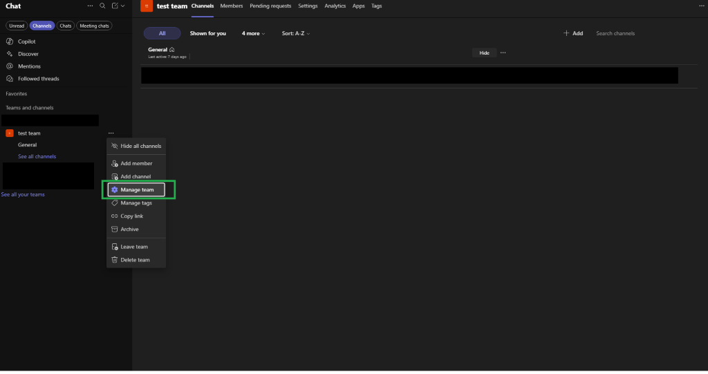708x374 pixels.
Task: Choose Hide all channels in context menu
Action: (136, 147)
